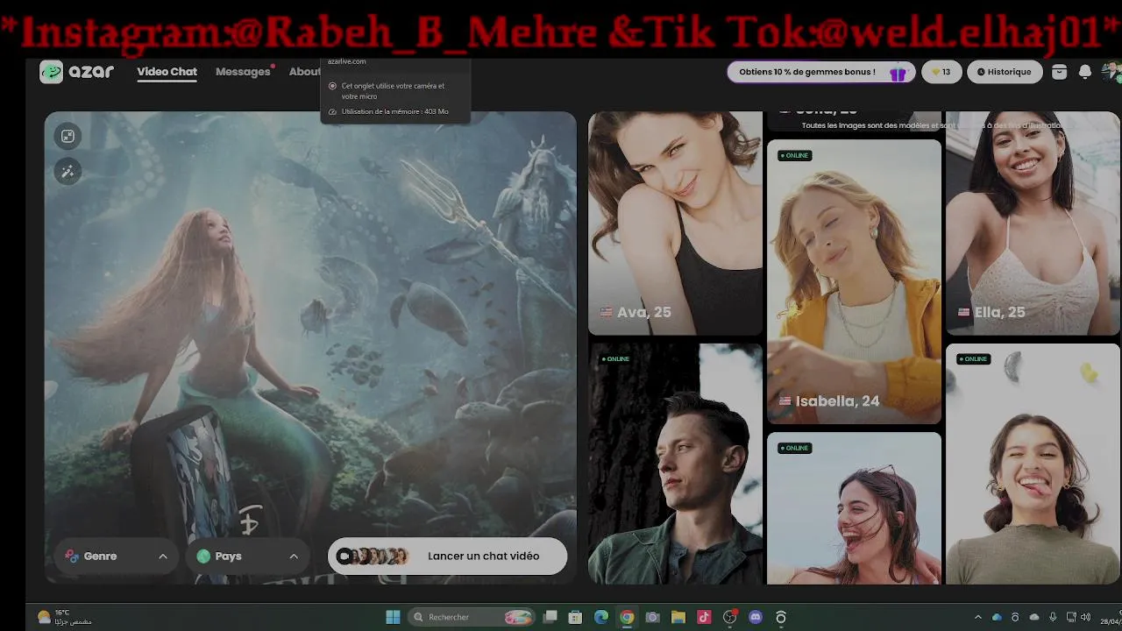Open File Explorer from taskbar
The width and height of the screenshot is (1122, 631).
tap(678, 617)
